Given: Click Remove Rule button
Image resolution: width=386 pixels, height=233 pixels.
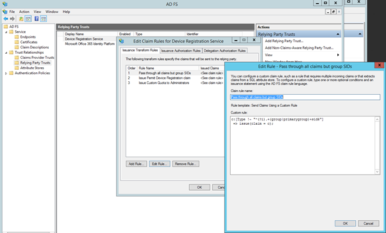Looking at the screenshot, I should click(185, 164).
